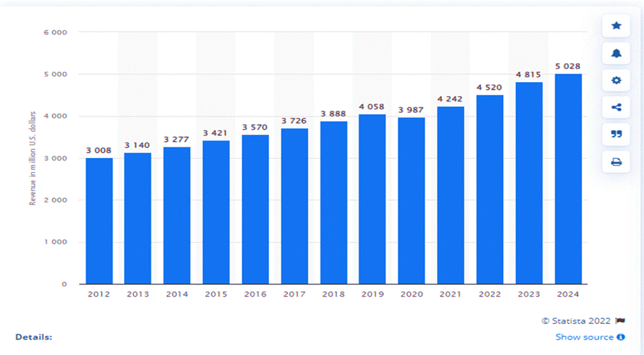This screenshot has width=644, height=355.
Task: Click the print icon
Action: coord(616,162)
